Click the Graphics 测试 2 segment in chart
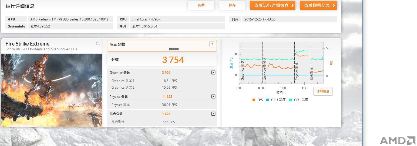Image resolution: width=417 pixels, height=146 pixels. (278, 62)
